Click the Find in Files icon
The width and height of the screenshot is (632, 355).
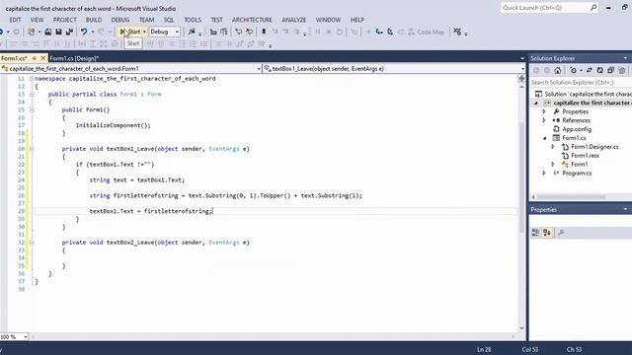tap(192, 32)
